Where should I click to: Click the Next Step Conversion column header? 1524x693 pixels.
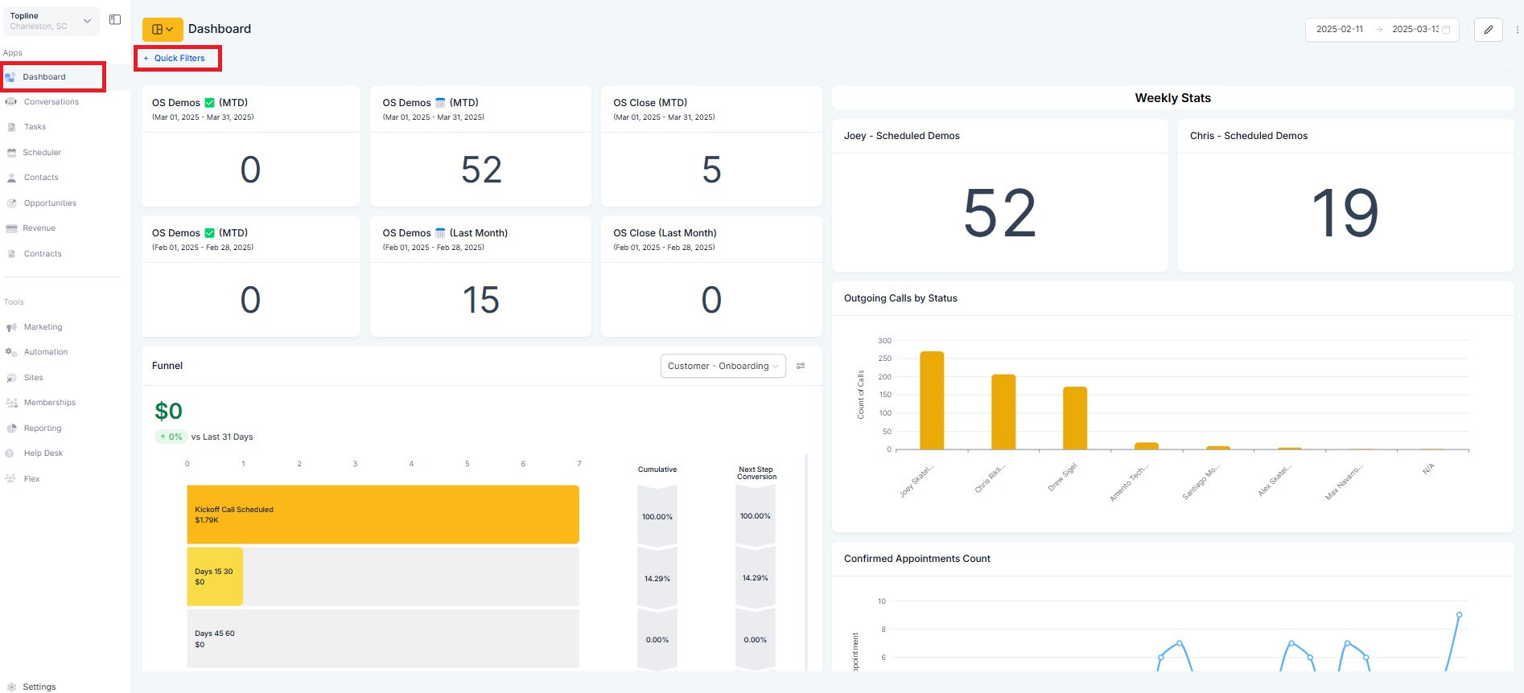coord(756,473)
